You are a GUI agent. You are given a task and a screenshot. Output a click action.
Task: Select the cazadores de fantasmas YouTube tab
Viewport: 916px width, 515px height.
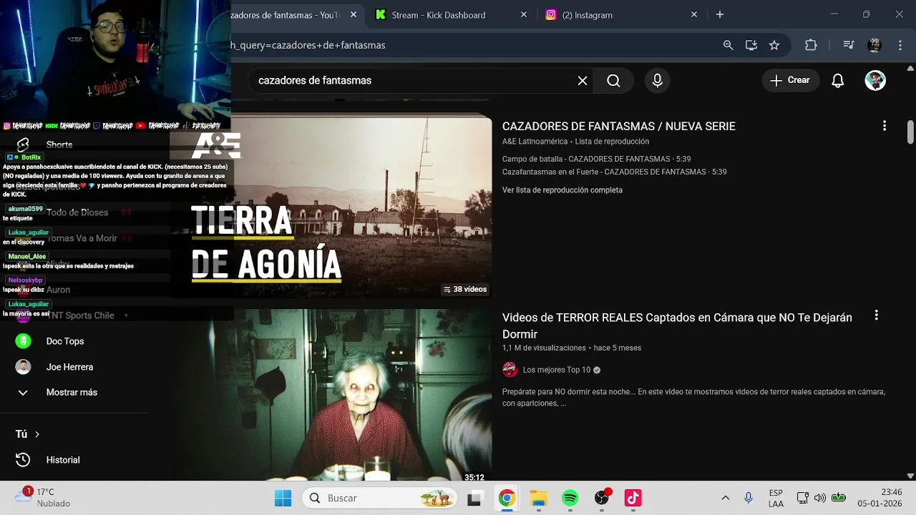(x=286, y=15)
